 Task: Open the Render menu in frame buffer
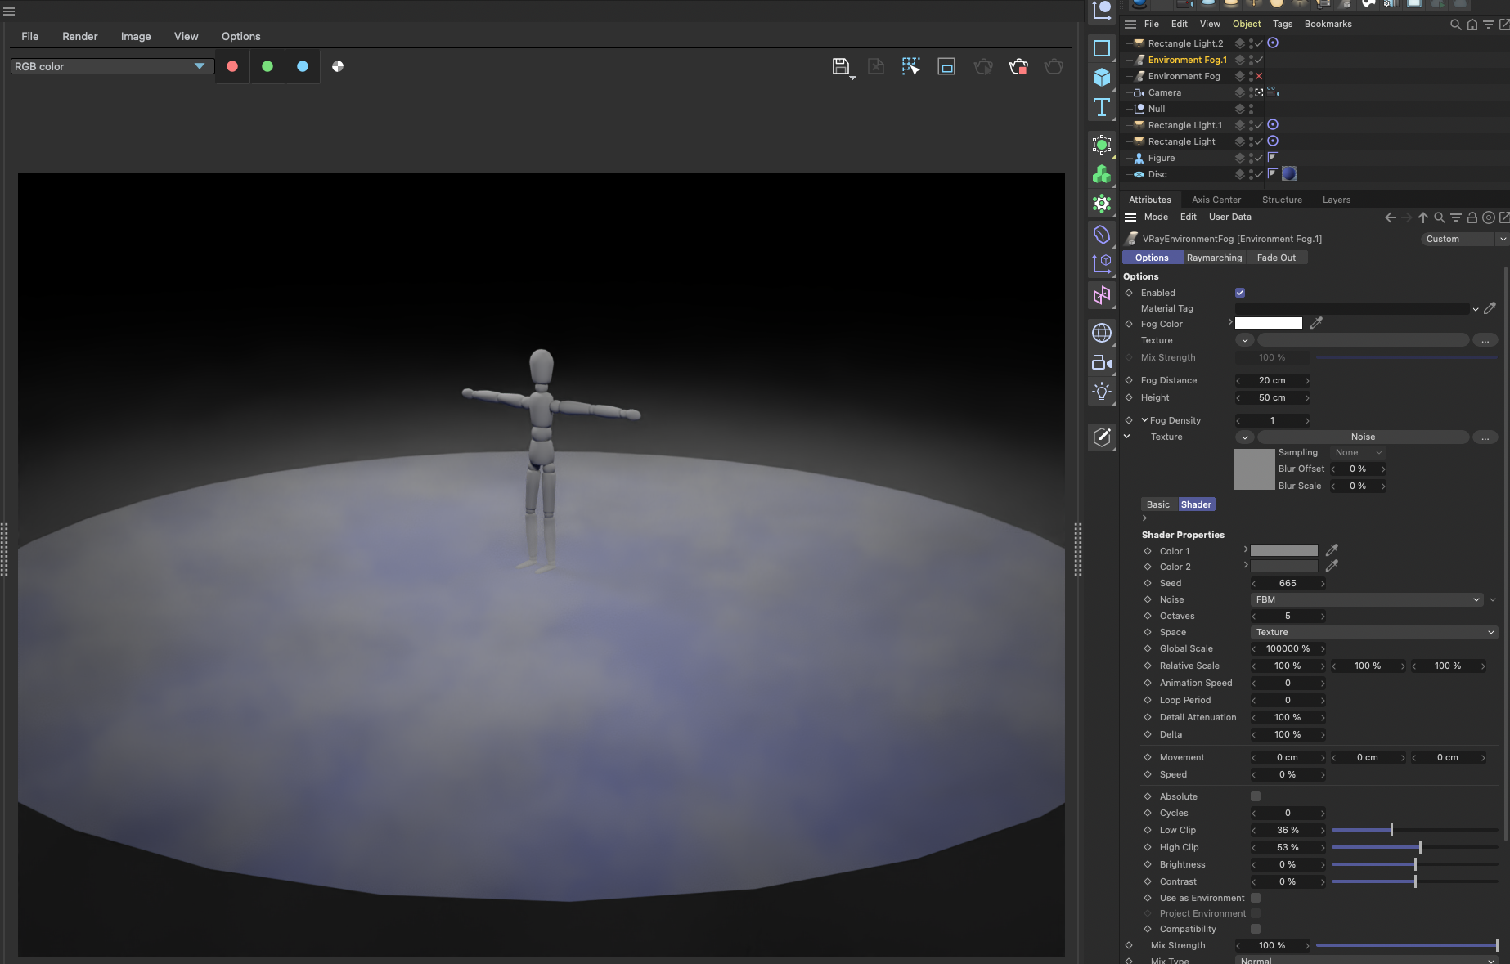pos(79,36)
